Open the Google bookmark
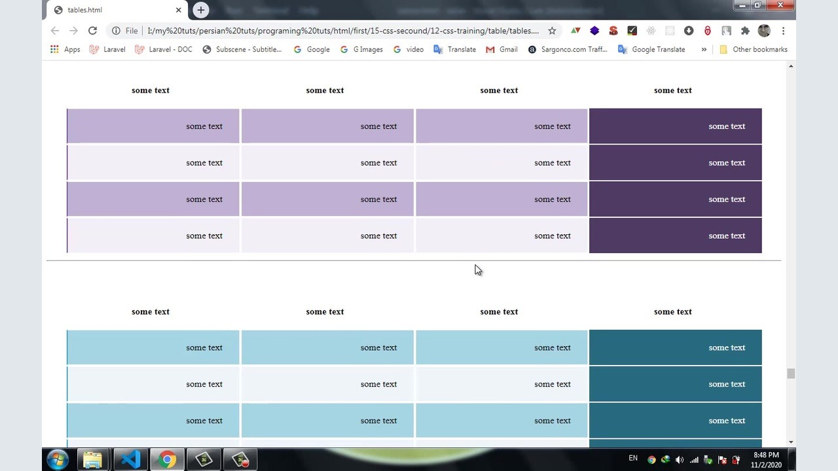838x471 pixels. 312,49
